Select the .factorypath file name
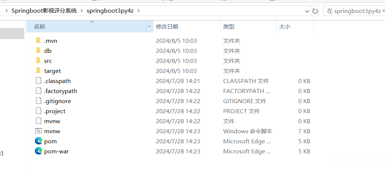 point(61,91)
